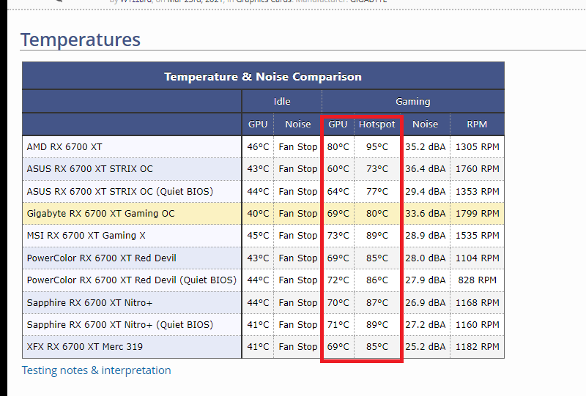Click the Gaming column group header

coord(413,101)
